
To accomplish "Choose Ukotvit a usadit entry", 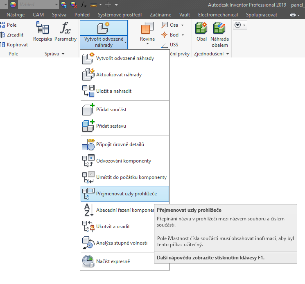I will 117,227.
